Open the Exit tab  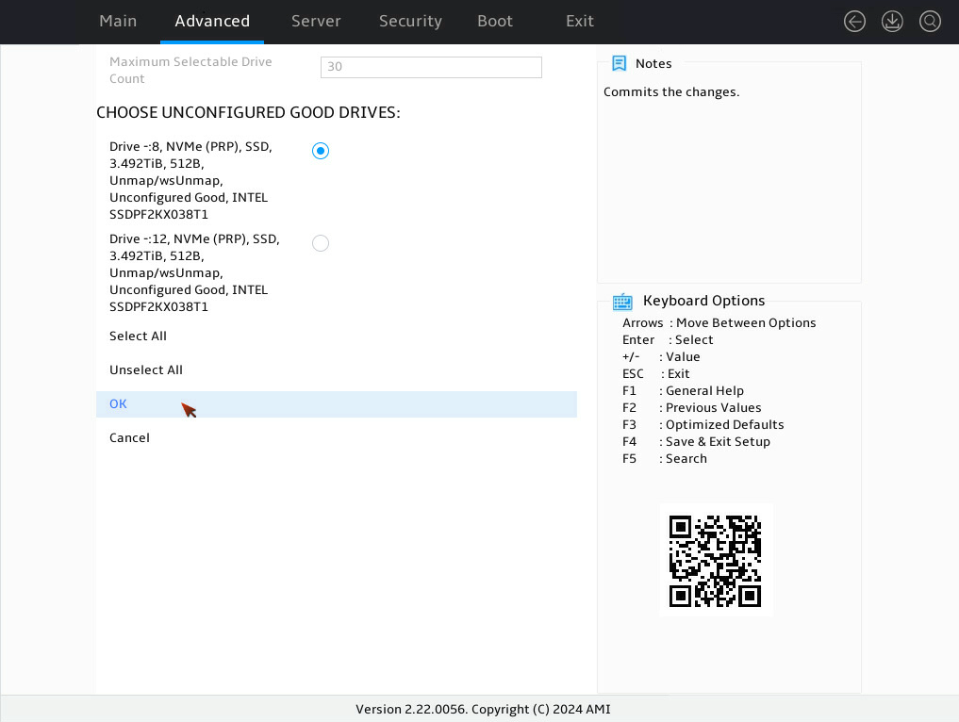580,21
